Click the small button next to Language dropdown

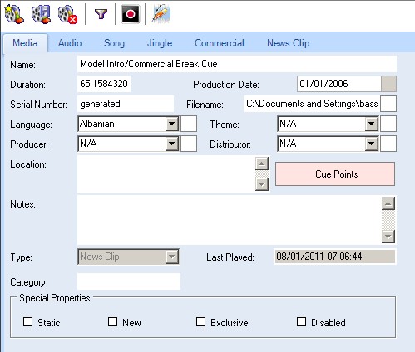click(x=189, y=124)
